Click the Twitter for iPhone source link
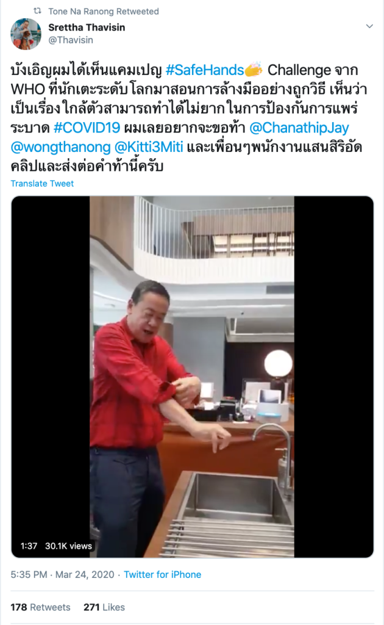This screenshot has height=625, width=384. (162, 574)
